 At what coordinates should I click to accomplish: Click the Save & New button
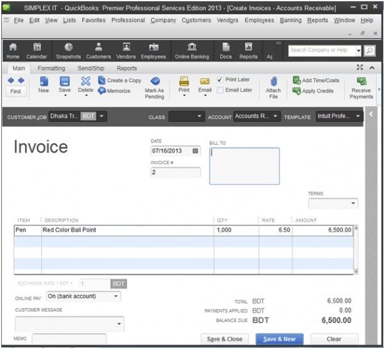(x=279, y=339)
